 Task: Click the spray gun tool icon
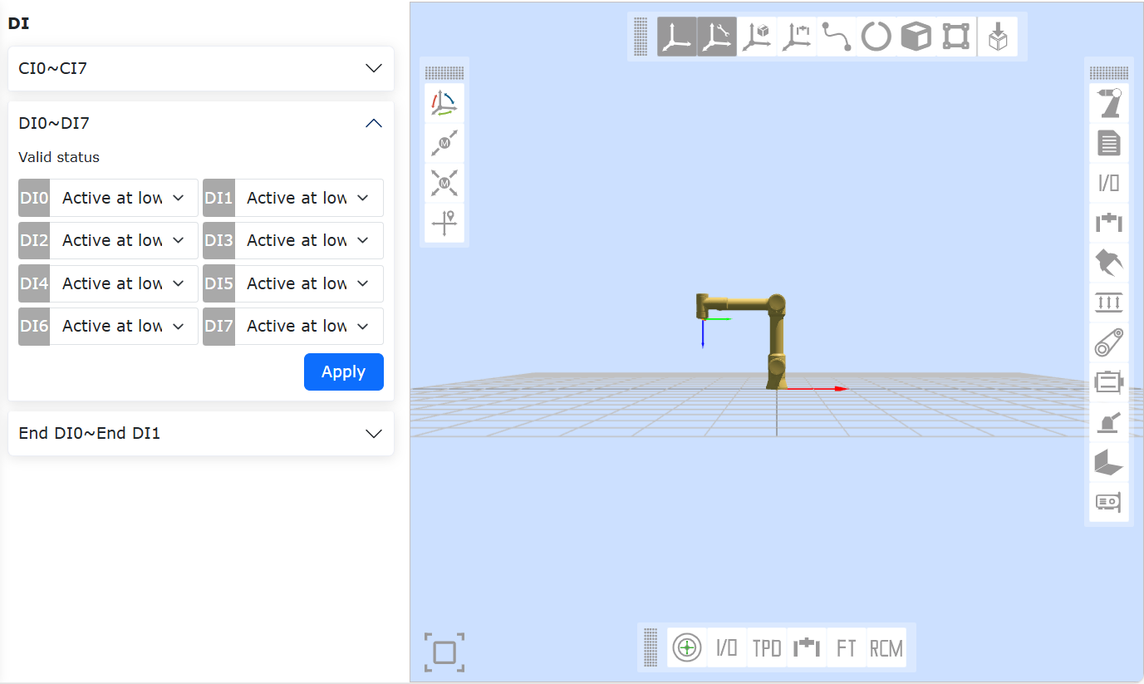point(1109,263)
